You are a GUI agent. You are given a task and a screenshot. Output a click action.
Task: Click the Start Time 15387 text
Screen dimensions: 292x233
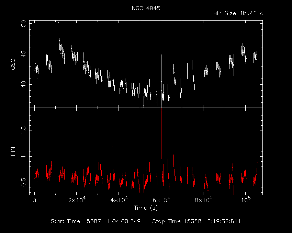(x=76, y=221)
